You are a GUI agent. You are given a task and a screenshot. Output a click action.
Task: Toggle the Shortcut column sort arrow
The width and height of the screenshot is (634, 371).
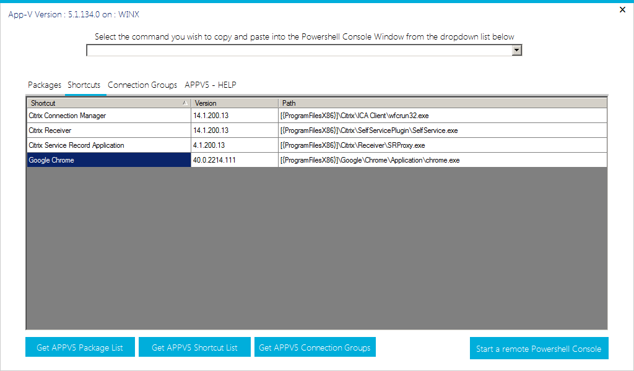coord(185,103)
